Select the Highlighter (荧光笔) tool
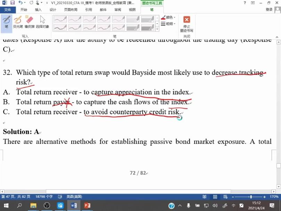This screenshot has width=281, height=211. pos(17,22)
